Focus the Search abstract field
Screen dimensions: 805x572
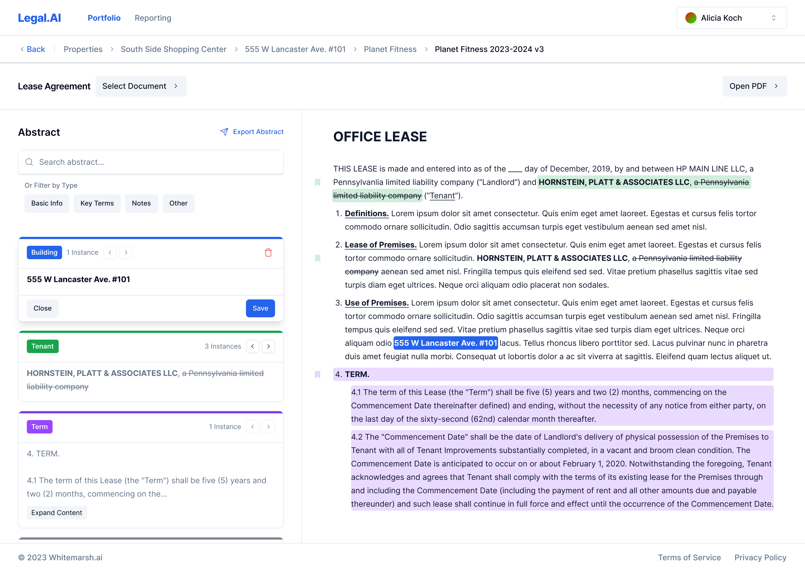pyautogui.click(x=151, y=162)
